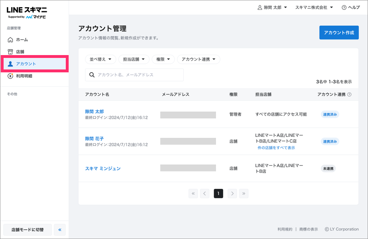Open 隙間 花子 account details link
The height and width of the screenshot is (239, 368).
[94, 139]
